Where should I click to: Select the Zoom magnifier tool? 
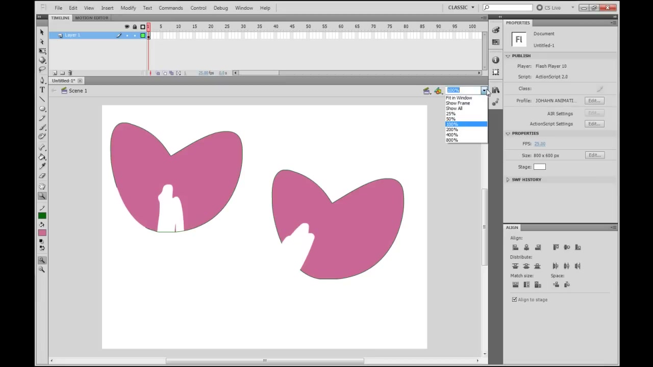[42, 196]
